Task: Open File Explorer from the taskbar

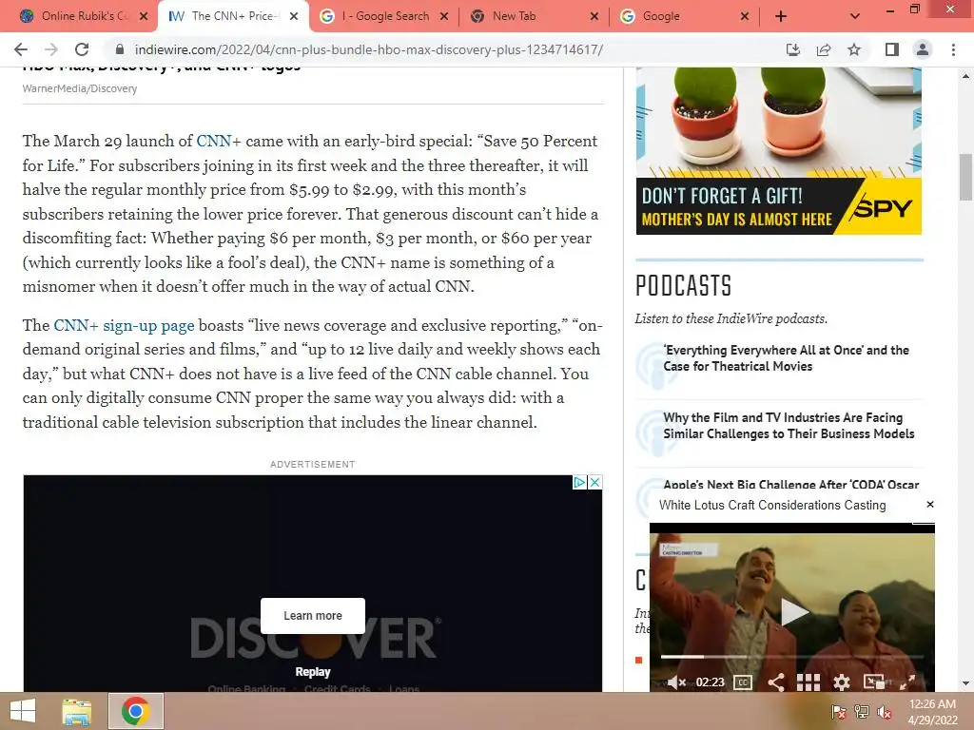Action: [x=77, y=711]
